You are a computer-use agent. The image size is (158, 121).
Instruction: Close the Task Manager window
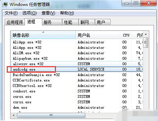click(148, 3)
